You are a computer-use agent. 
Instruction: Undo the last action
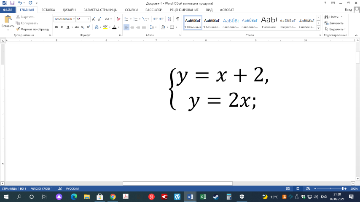pos(20,3)
